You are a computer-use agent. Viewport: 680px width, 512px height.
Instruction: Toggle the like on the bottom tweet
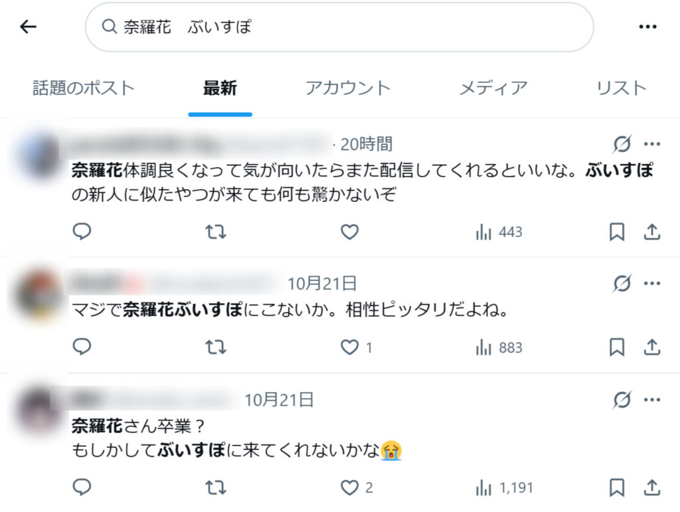pyautogui.click(x=349, y=487)
